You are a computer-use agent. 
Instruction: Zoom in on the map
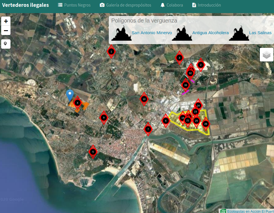pos(6,21)
